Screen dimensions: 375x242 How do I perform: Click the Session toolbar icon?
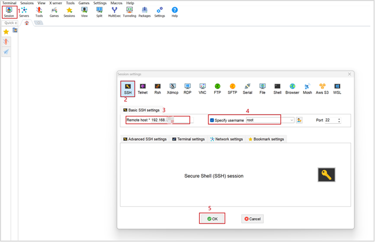(x=9, y=12)
